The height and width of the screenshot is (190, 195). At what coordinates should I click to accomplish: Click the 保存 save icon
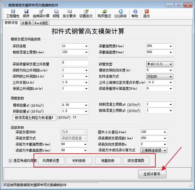(x=26, y=13)
